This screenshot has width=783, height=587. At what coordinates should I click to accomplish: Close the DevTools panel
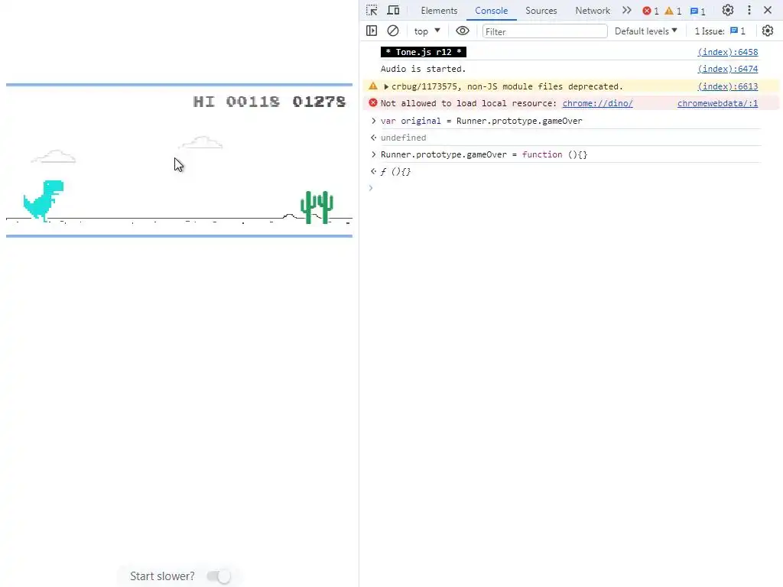[768, 11]
